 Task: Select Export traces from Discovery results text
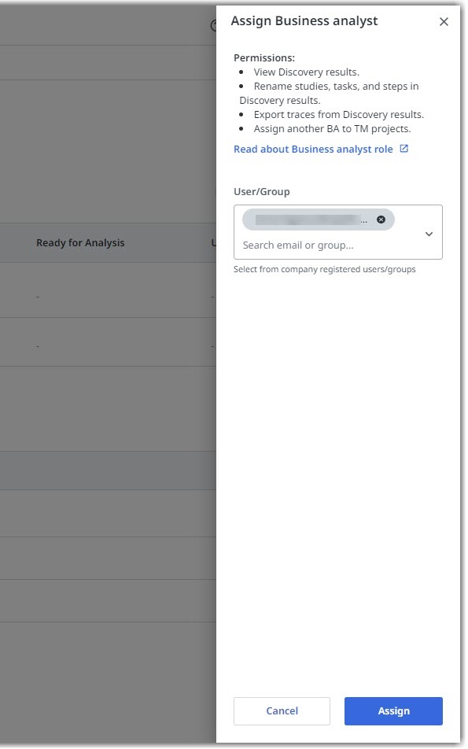point(338,115)
